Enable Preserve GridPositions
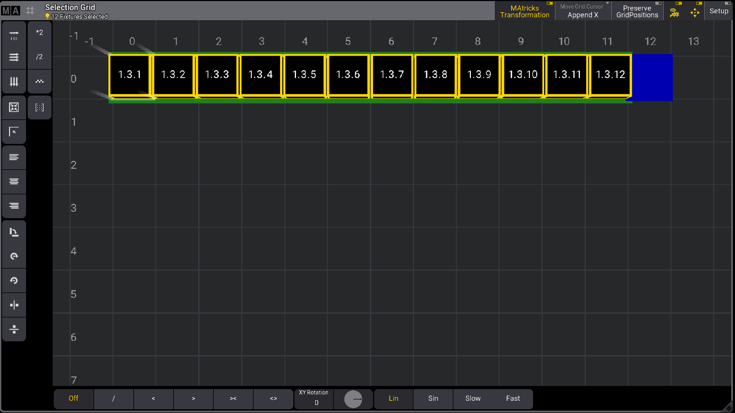Screen dimensions: 735x413 coord(637,12)
